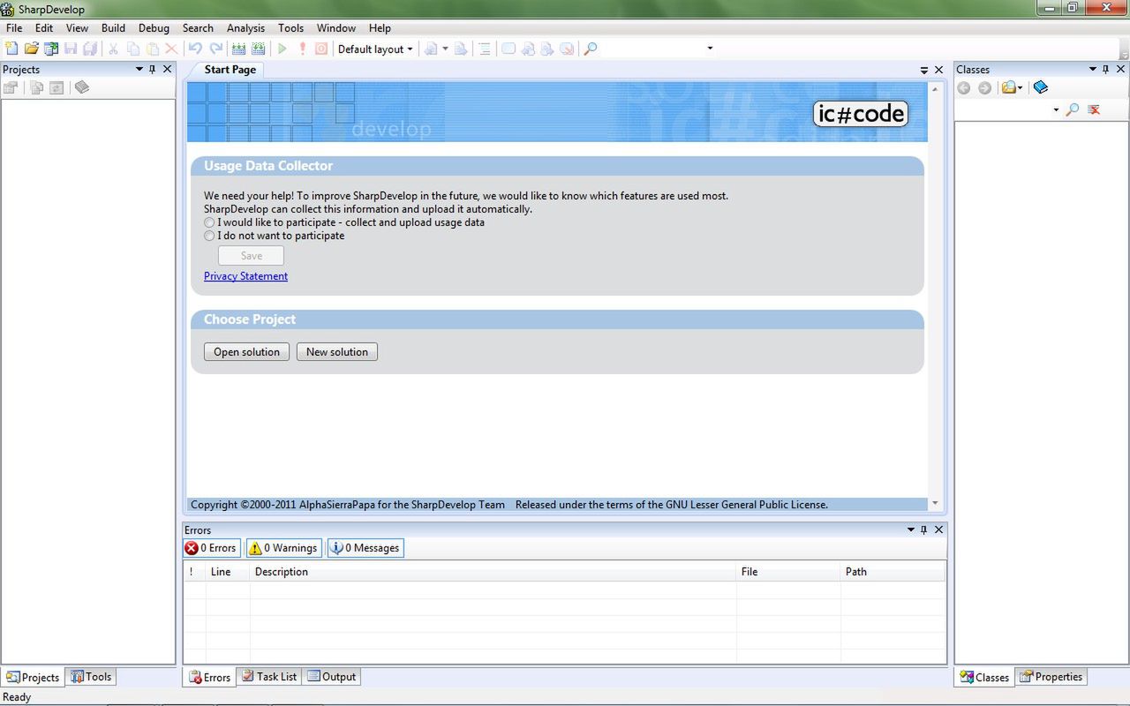1130x706 pixels.
Task: Click the 0 Warnings filter in the Errors panel
Action: [282, 547]
